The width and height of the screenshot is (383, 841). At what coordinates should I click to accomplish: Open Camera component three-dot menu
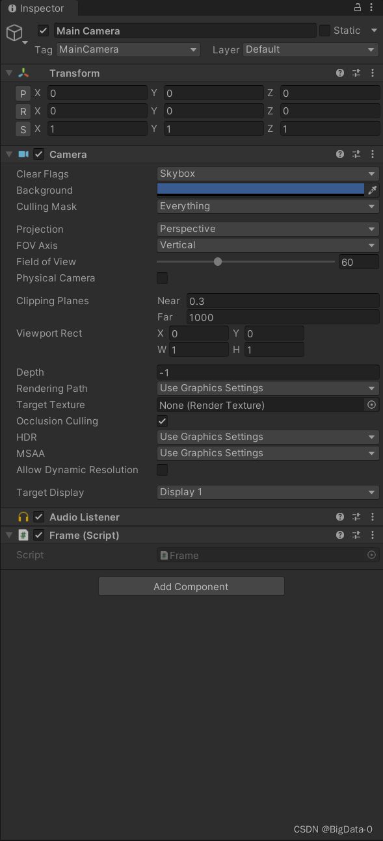373,155
